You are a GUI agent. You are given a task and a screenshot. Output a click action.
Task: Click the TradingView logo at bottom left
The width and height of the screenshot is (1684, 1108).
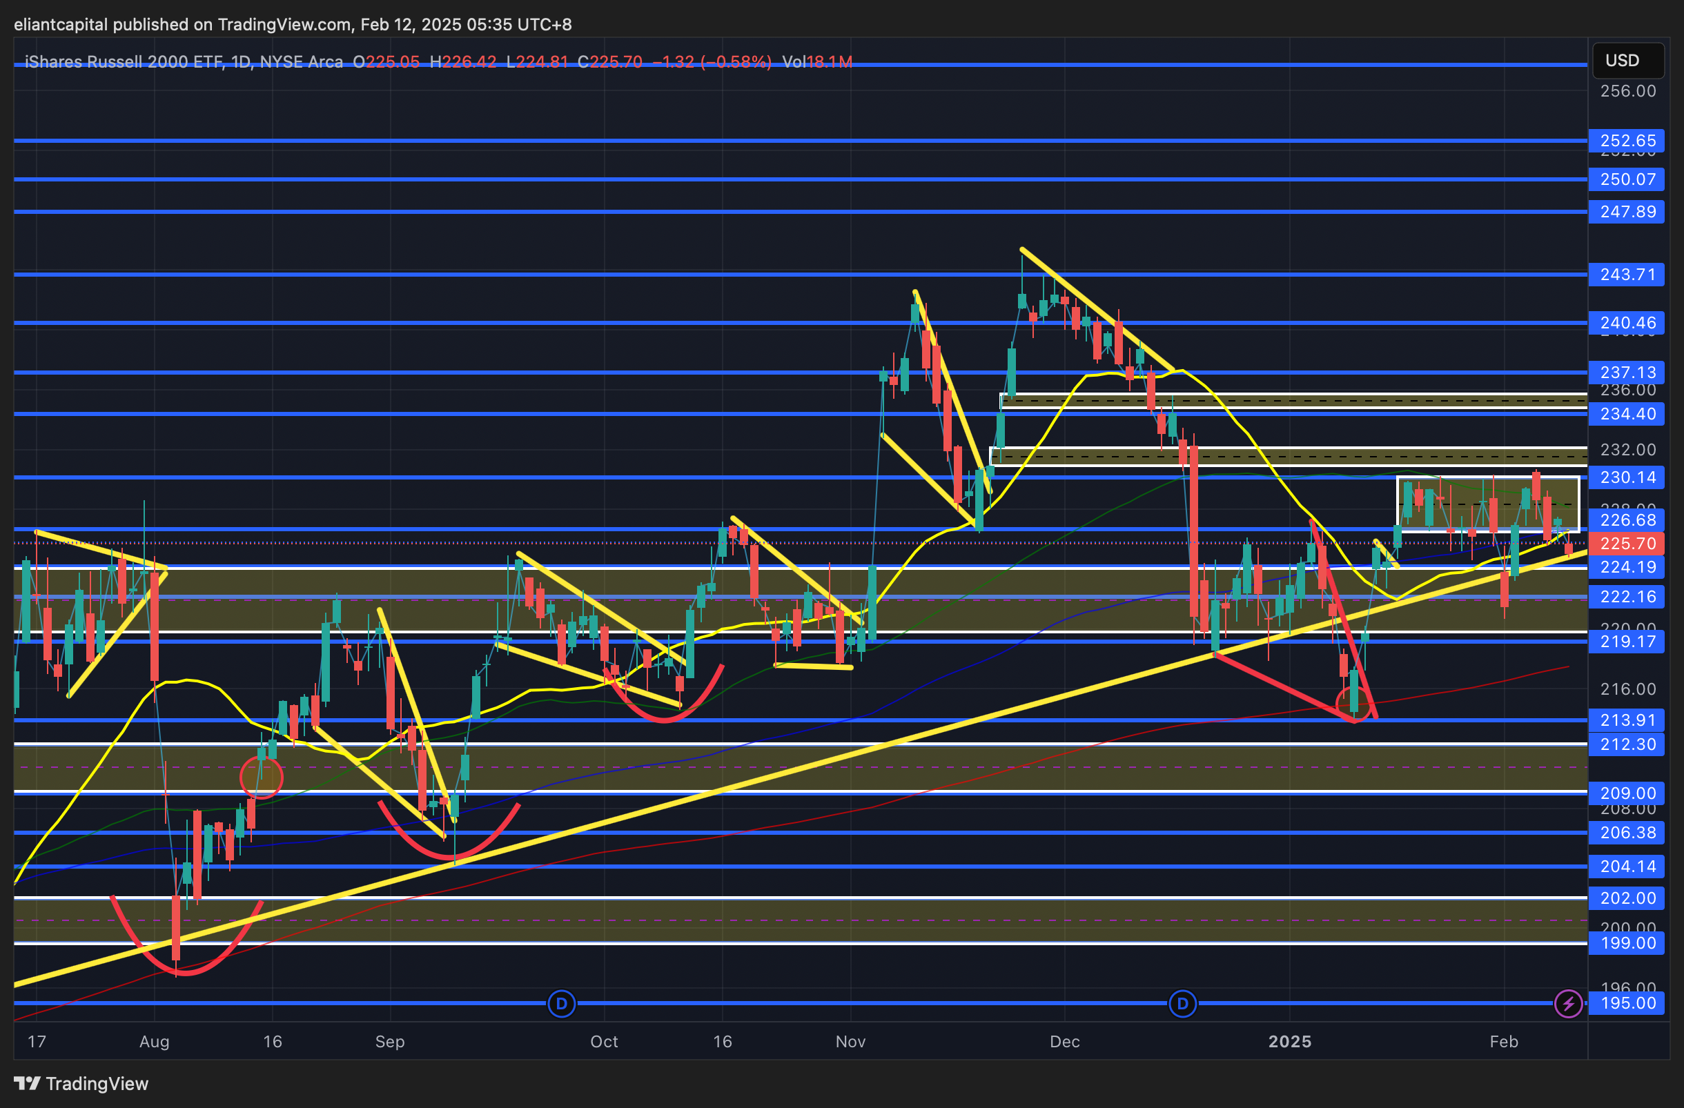click(x=81, y=1083)
